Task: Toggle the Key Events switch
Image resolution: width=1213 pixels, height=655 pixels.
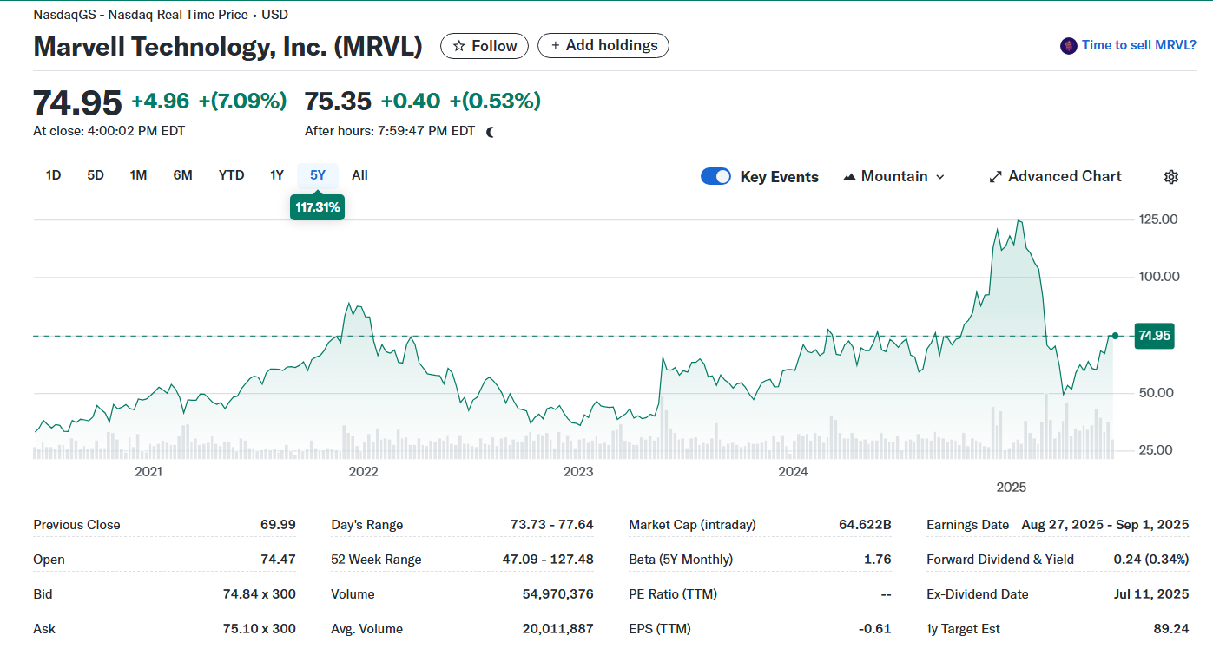Action: pos(715,177)
